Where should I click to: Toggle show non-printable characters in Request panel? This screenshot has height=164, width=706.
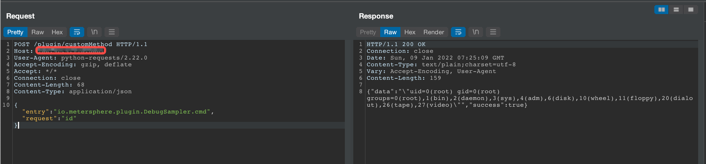pyautogui.click(x=94, y=32)
